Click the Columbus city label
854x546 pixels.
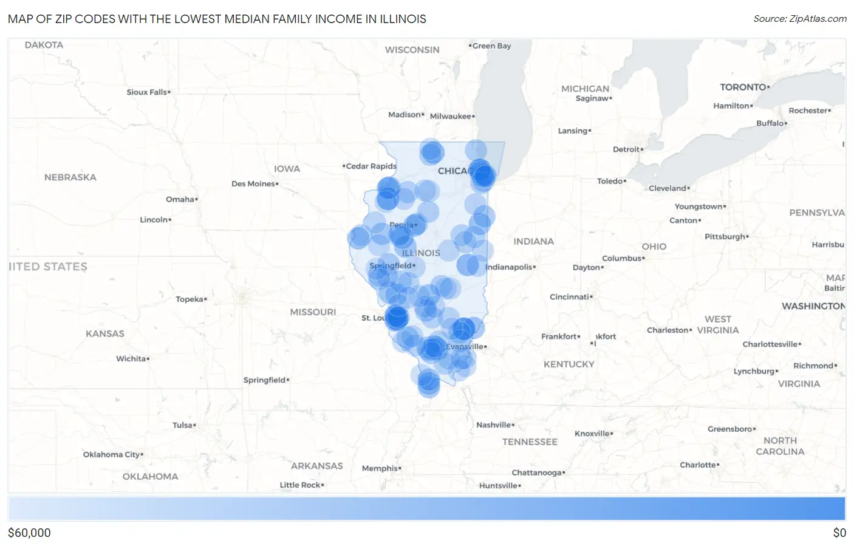coord(623,258)
